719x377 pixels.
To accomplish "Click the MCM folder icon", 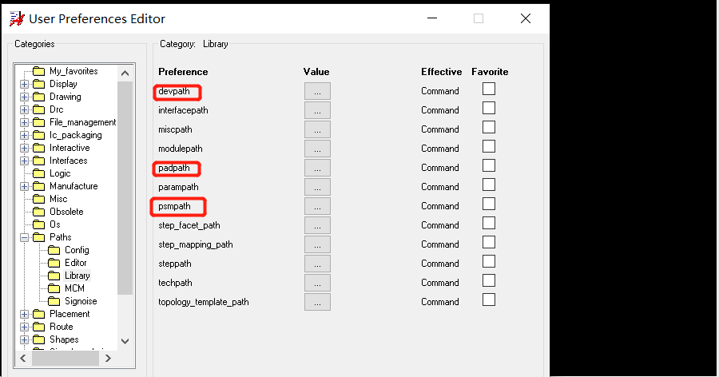I will (x=54, y=288).
